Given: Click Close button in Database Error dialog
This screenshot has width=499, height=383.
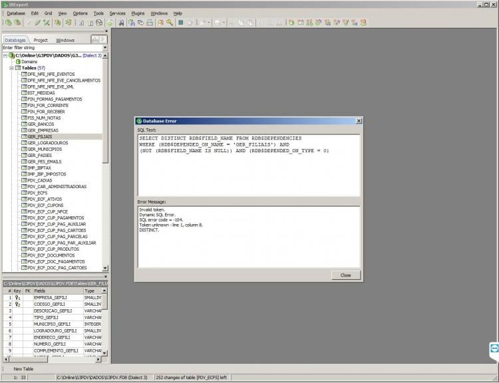Looking at the screenshot, I should click(345, 275).
